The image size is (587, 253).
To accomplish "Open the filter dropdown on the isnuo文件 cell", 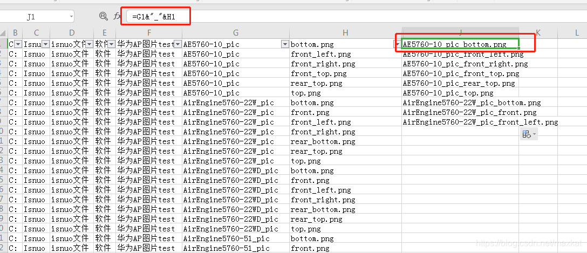I will click(90, 44).
